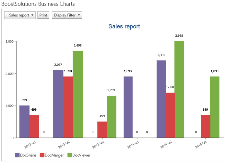Select the 2013-Q3 red bar labeled 499
This screenshot has width=227, height=162.
(102, 130)
